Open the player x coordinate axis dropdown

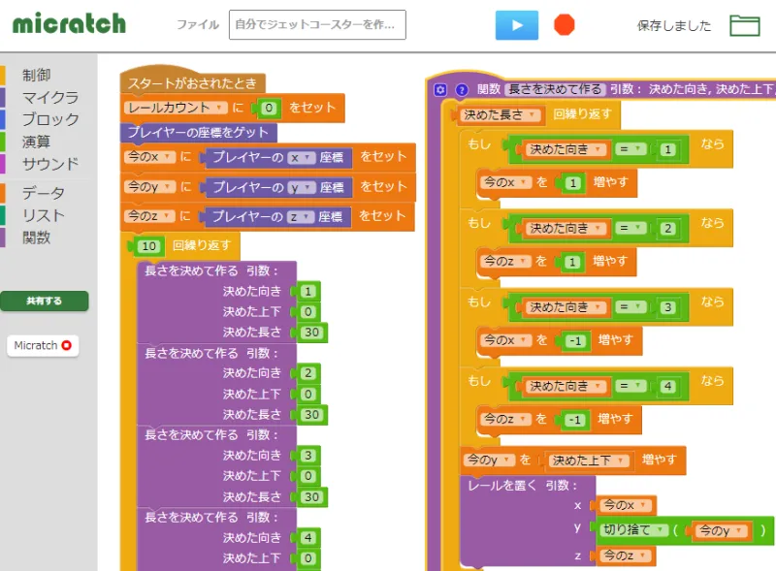click(x=302, y=158)
